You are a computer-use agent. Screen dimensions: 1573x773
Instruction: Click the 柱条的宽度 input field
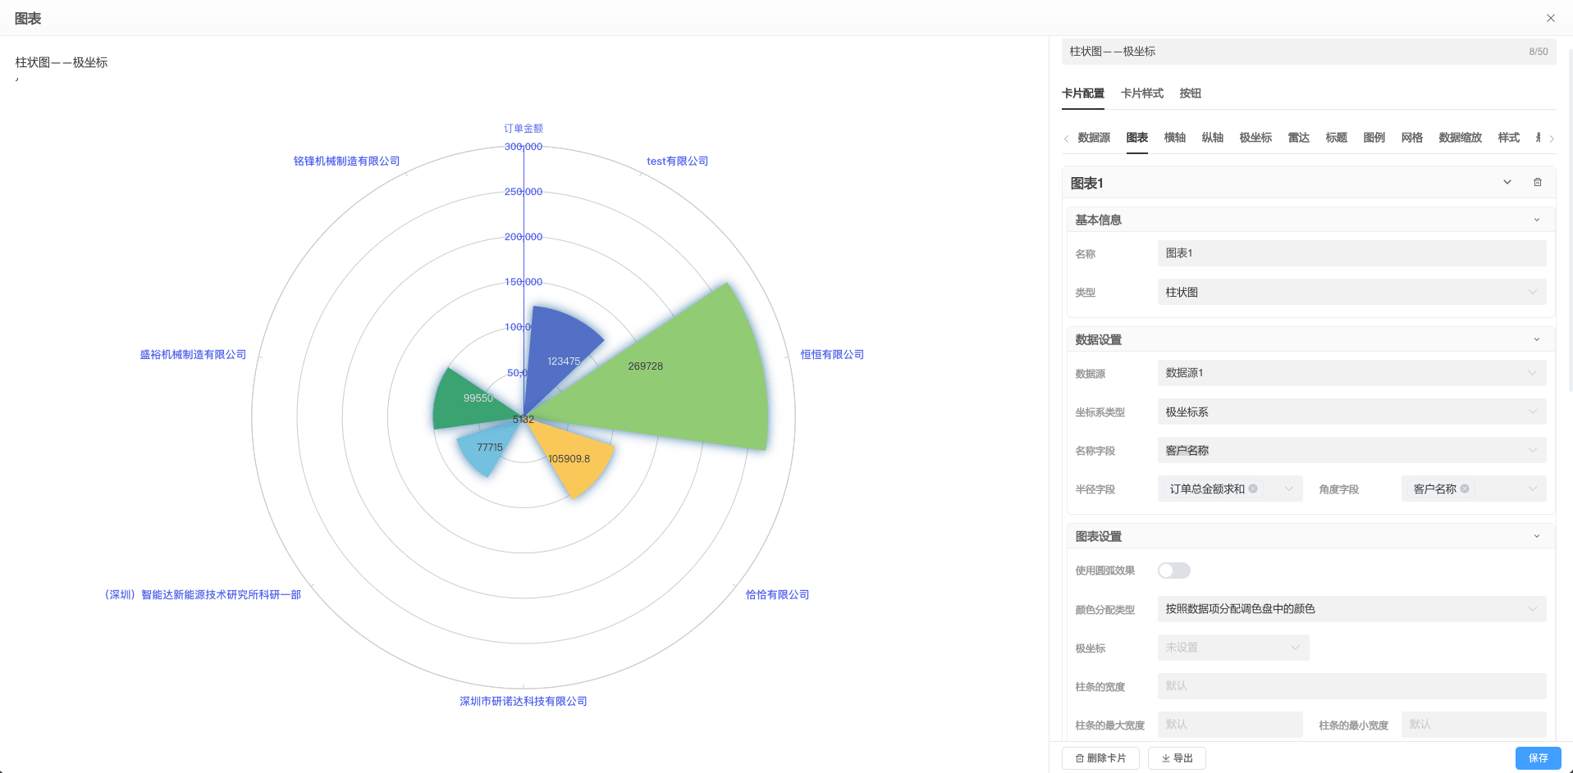tap(1350, 685)
